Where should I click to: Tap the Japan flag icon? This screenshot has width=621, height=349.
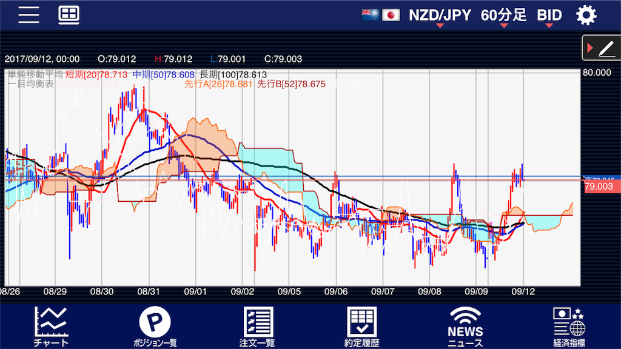[x=391, y=15]
